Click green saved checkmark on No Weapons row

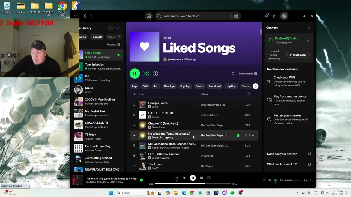point(238,135)
